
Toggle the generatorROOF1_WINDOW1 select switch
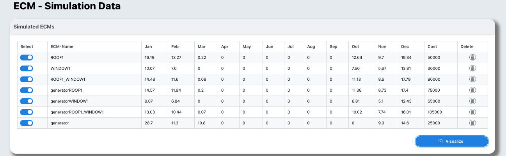tap(27, 112)
